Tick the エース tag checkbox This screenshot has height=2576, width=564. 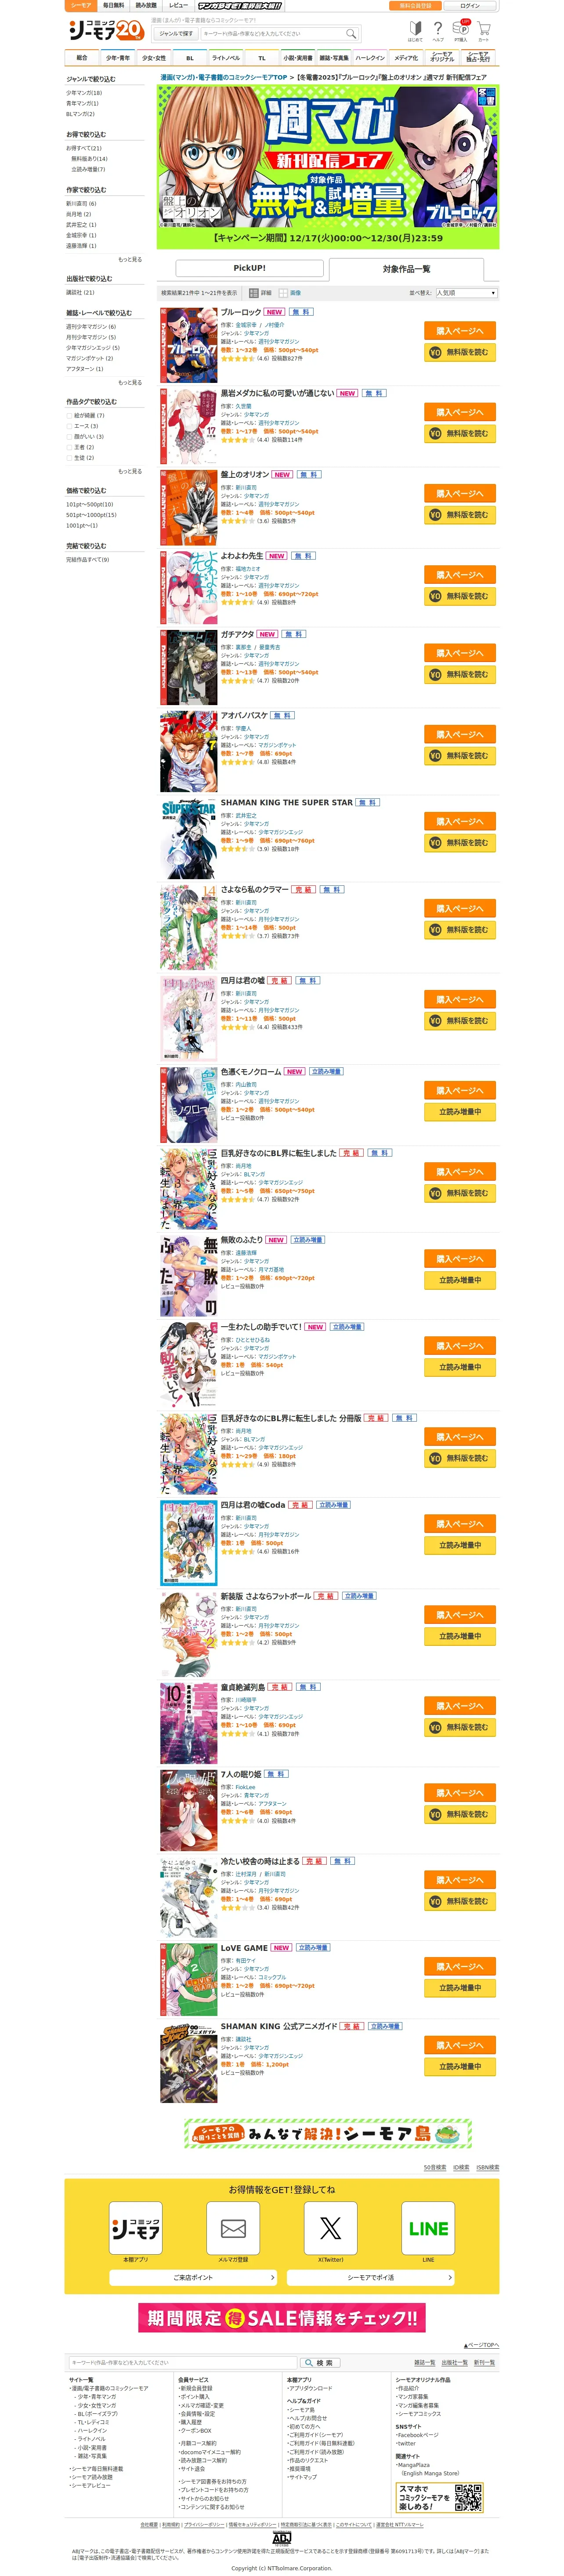click(x=70, y=426)
